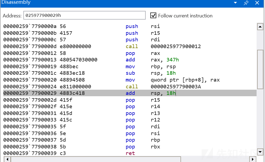Click the 'Follow current instruction' label text
The height and width of the screenshot is (162, 265).
pyautogui.click(x=185, y=16)
